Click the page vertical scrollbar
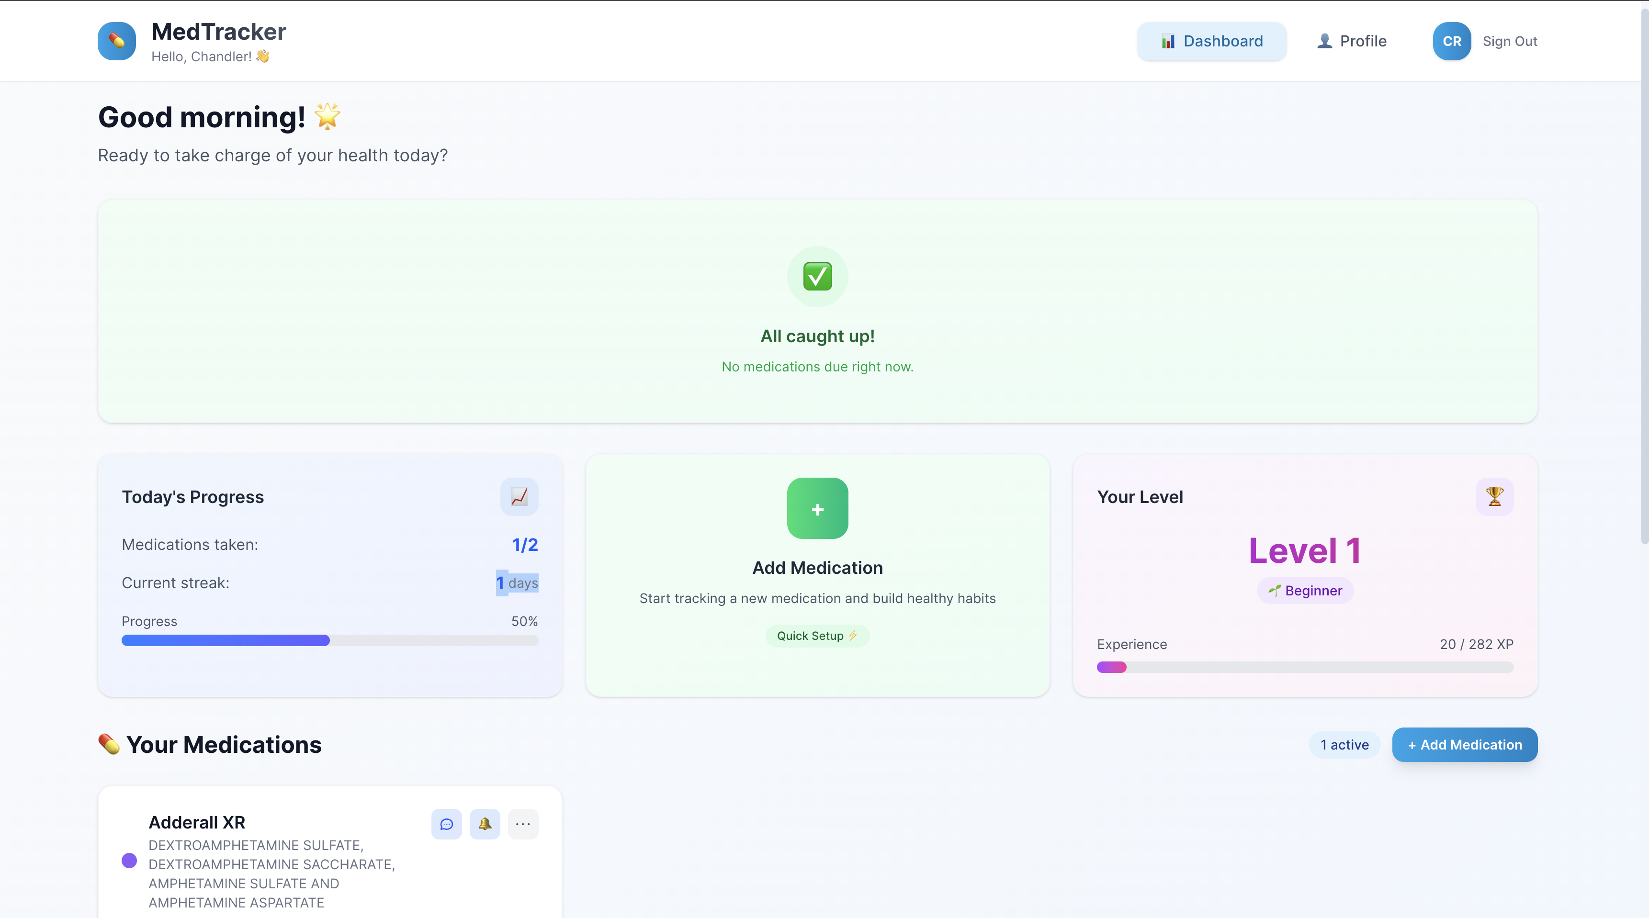Viewport: 1649px width, 918px height. click(x=1644, y=275)
